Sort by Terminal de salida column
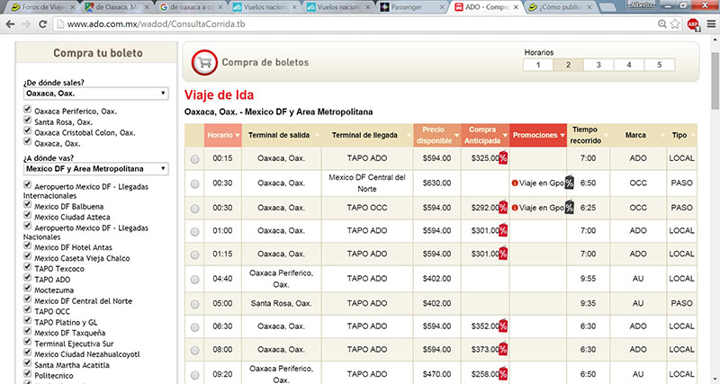 (282, 135)
